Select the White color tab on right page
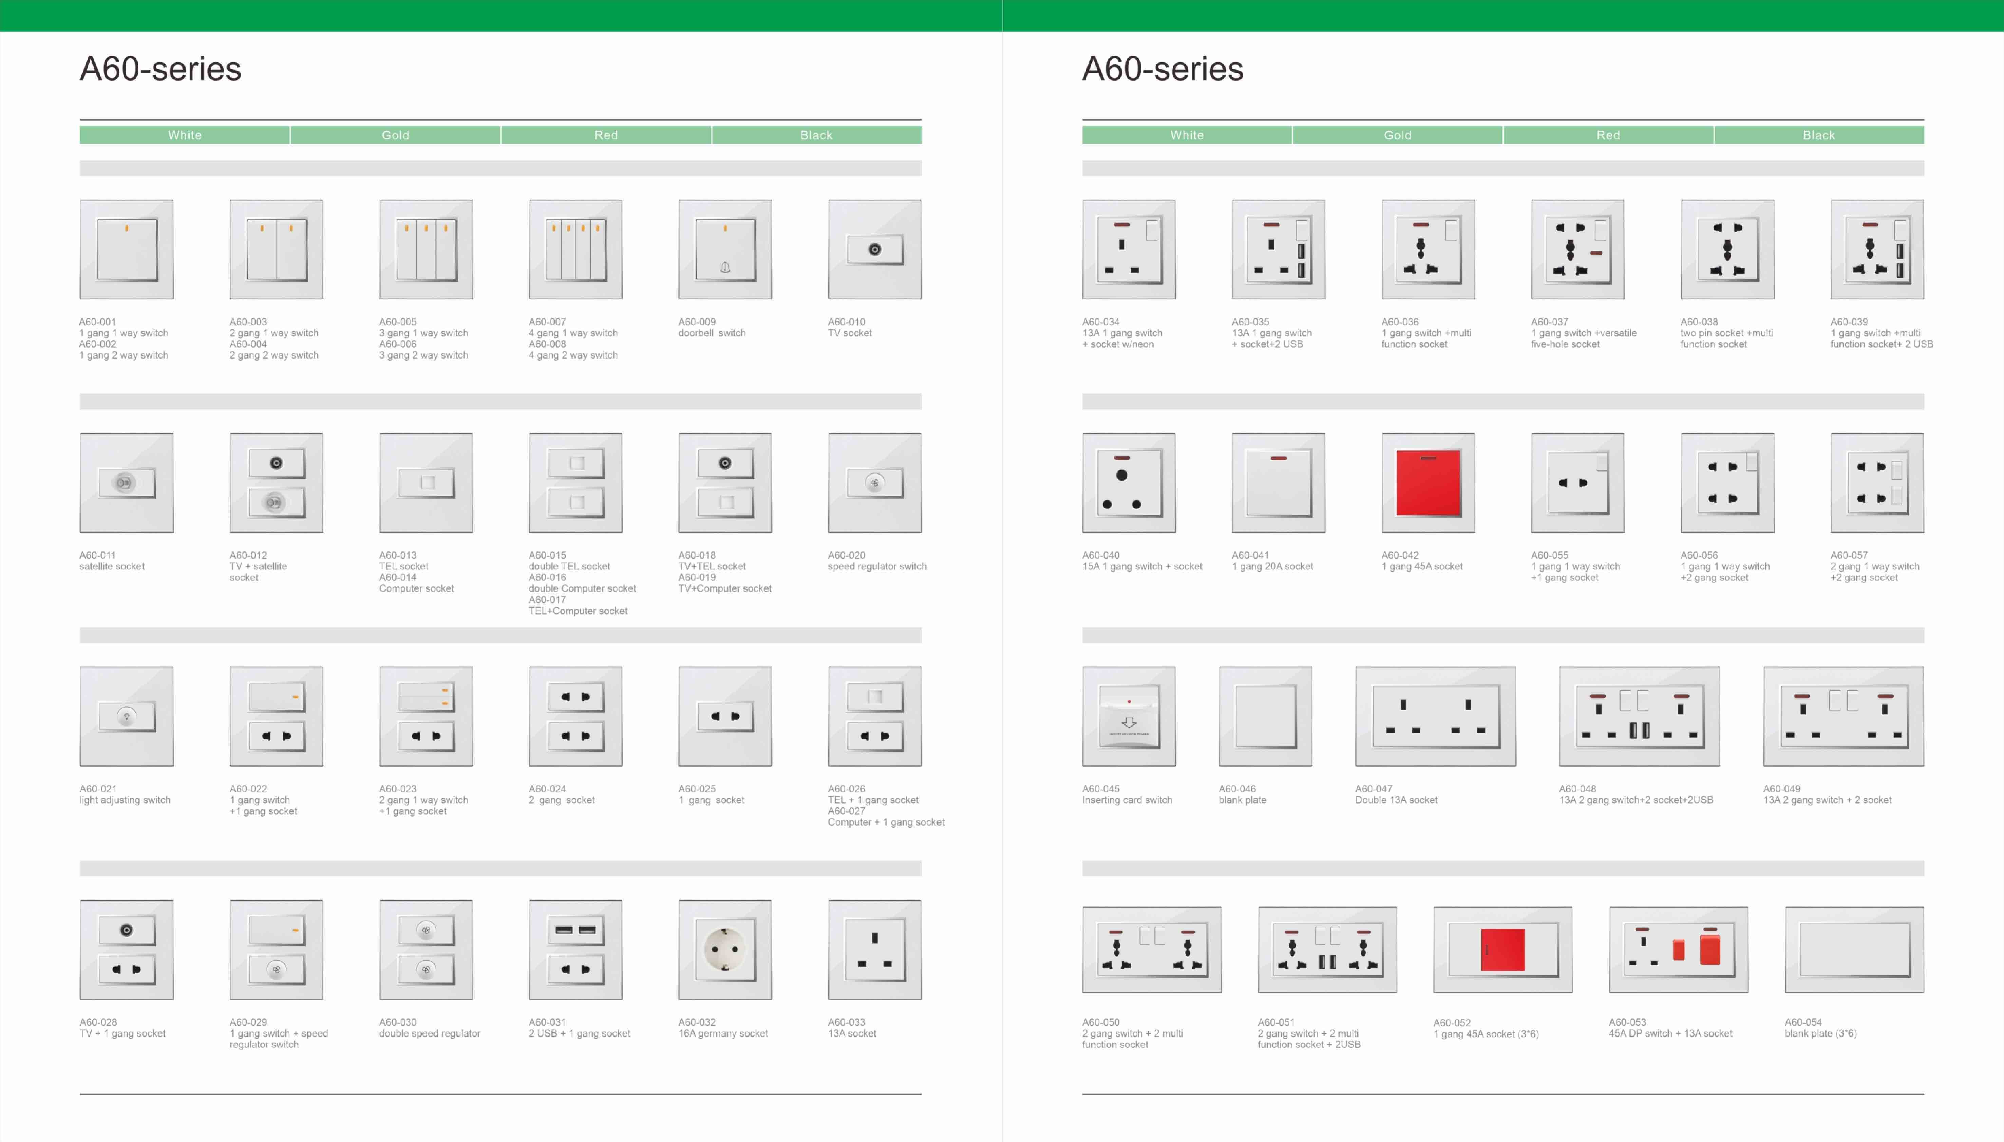Viewport: 2004px width, 1142px height. 1187,135
